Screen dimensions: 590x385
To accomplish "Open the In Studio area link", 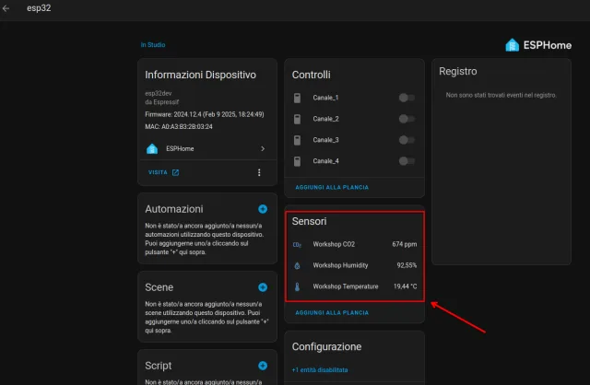I will pos(153,44).
